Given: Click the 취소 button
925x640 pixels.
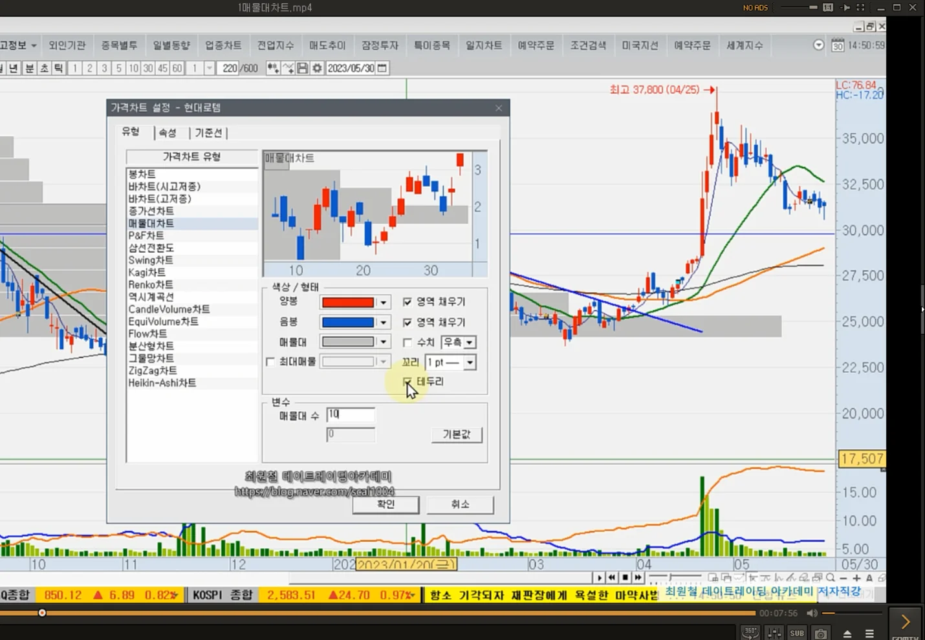Looking at the screenshot, I should point(461,504).
